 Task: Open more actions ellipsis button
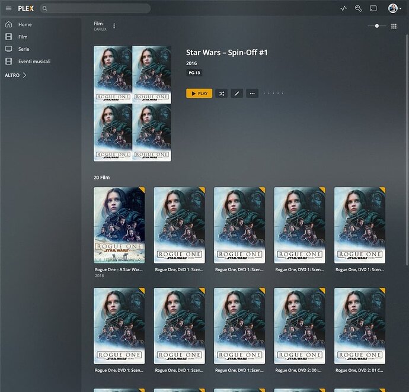coord(253,94)
